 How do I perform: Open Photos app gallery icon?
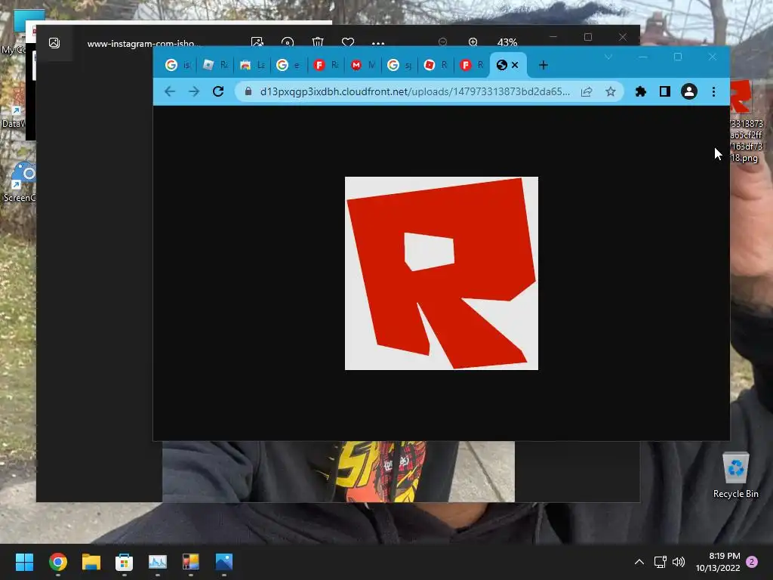[x=54, y=43]
